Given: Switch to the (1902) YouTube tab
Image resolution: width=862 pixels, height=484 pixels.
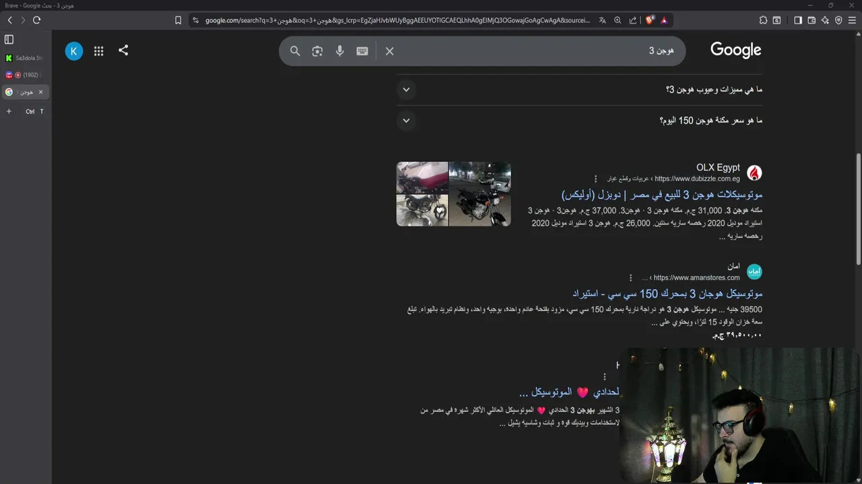Looking at the screenshot, I should coord(24,75).
